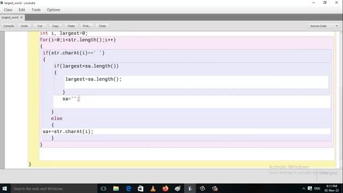Click the Cut button
This screenshot has height=193, width=343.
(x=40, y=26)
